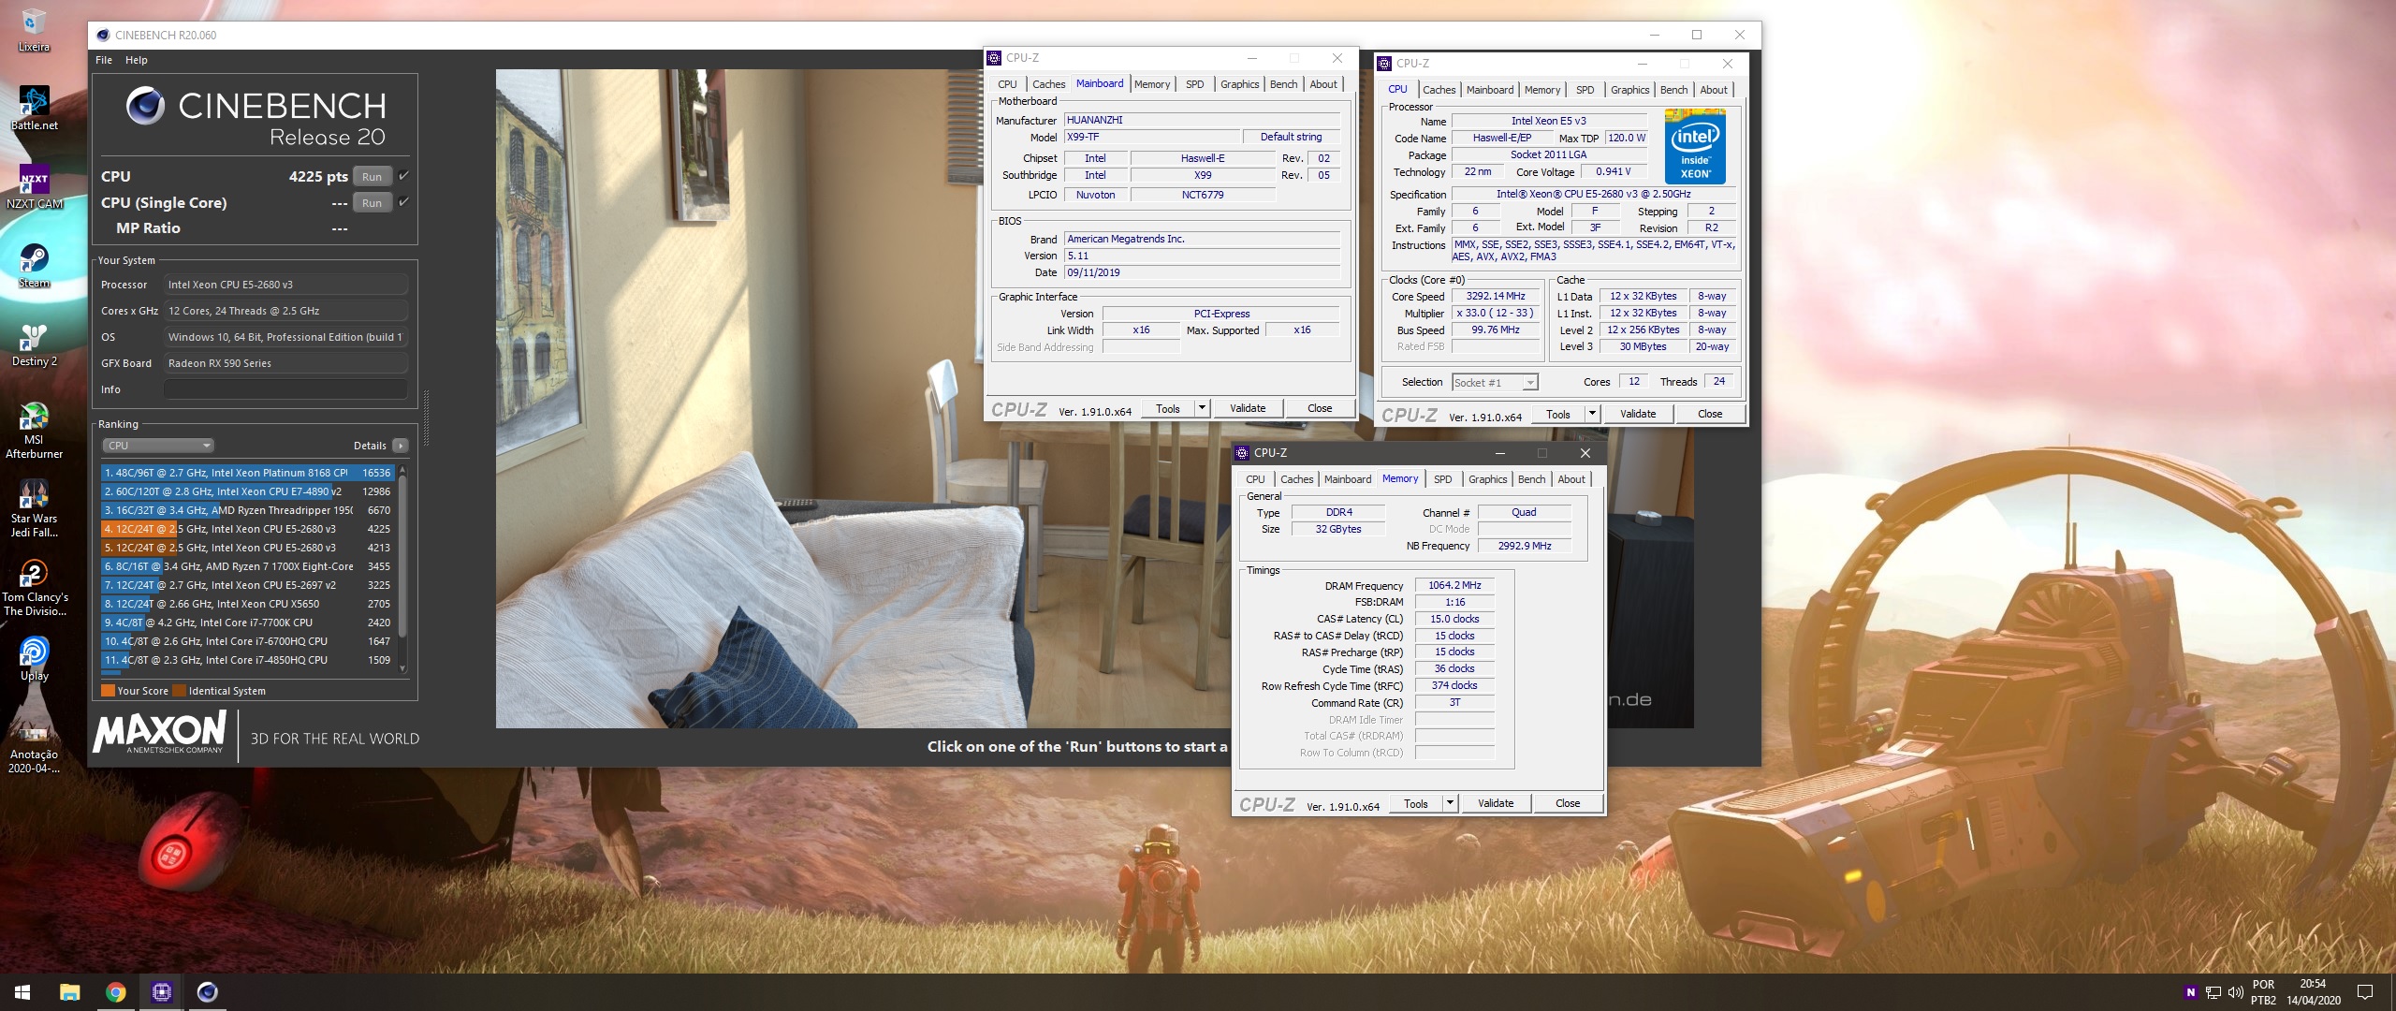The width and height of the screenshot is (2396, 1011).
Task: Open the Socket #1 selection dropdown
Action: 1495,382
